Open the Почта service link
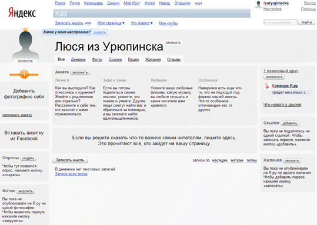The width and height of the screenshot is (317, 225). click(x=75, y=4)
